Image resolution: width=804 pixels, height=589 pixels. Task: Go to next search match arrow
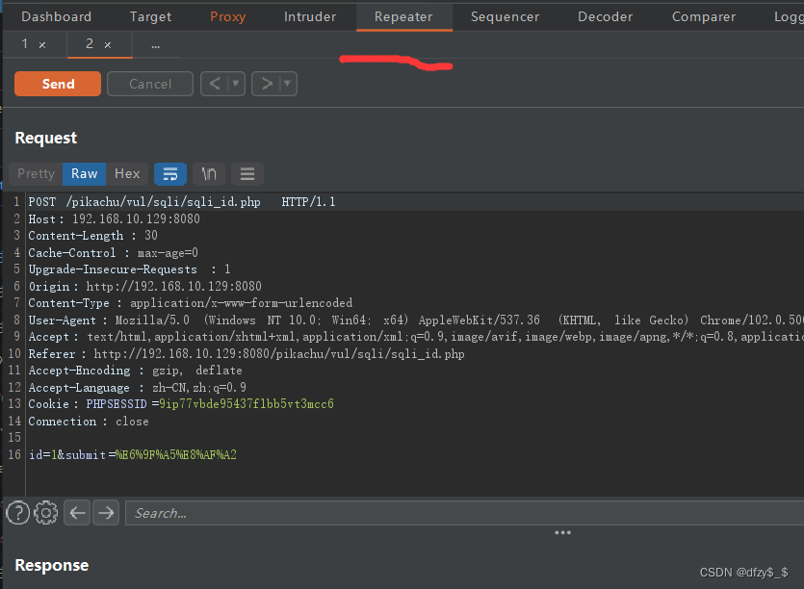pos(106,513)
